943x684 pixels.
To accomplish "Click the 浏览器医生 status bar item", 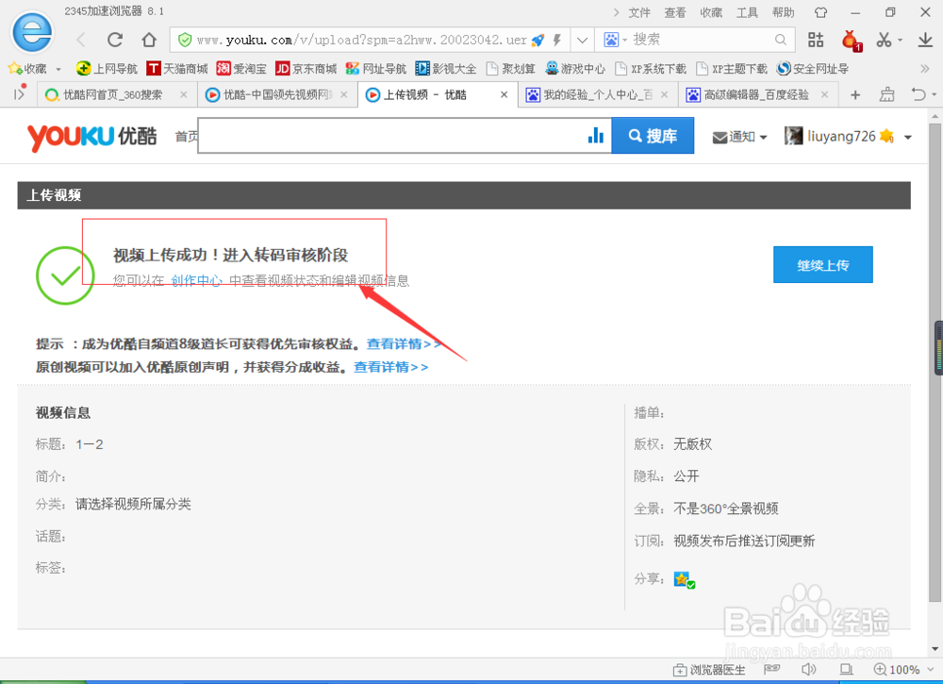I will (x=709, y=670).
